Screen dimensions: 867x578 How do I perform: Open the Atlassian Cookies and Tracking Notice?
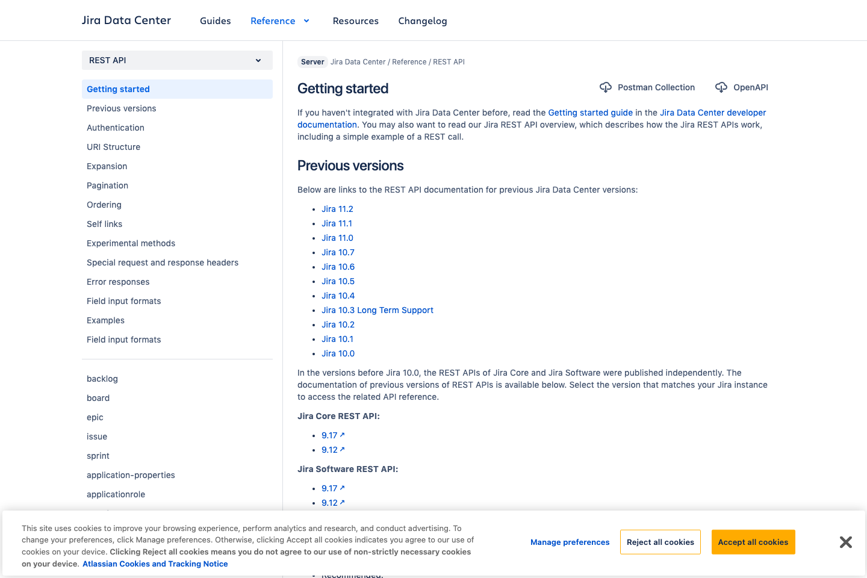coord(155,564)
